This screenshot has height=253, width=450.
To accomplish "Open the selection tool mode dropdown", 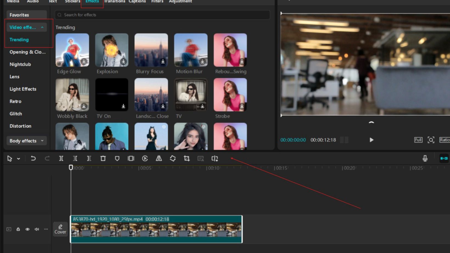I will (19, 159).
